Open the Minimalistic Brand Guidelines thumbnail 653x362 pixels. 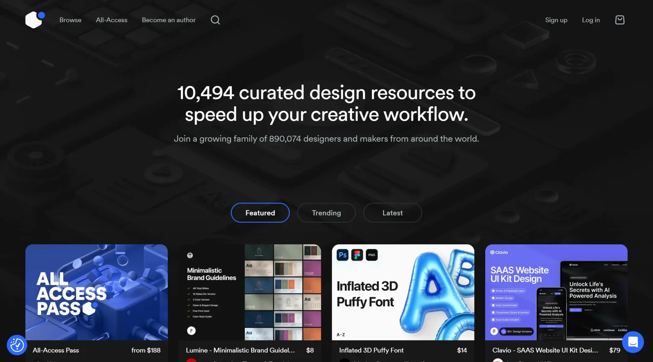(250, 292)
